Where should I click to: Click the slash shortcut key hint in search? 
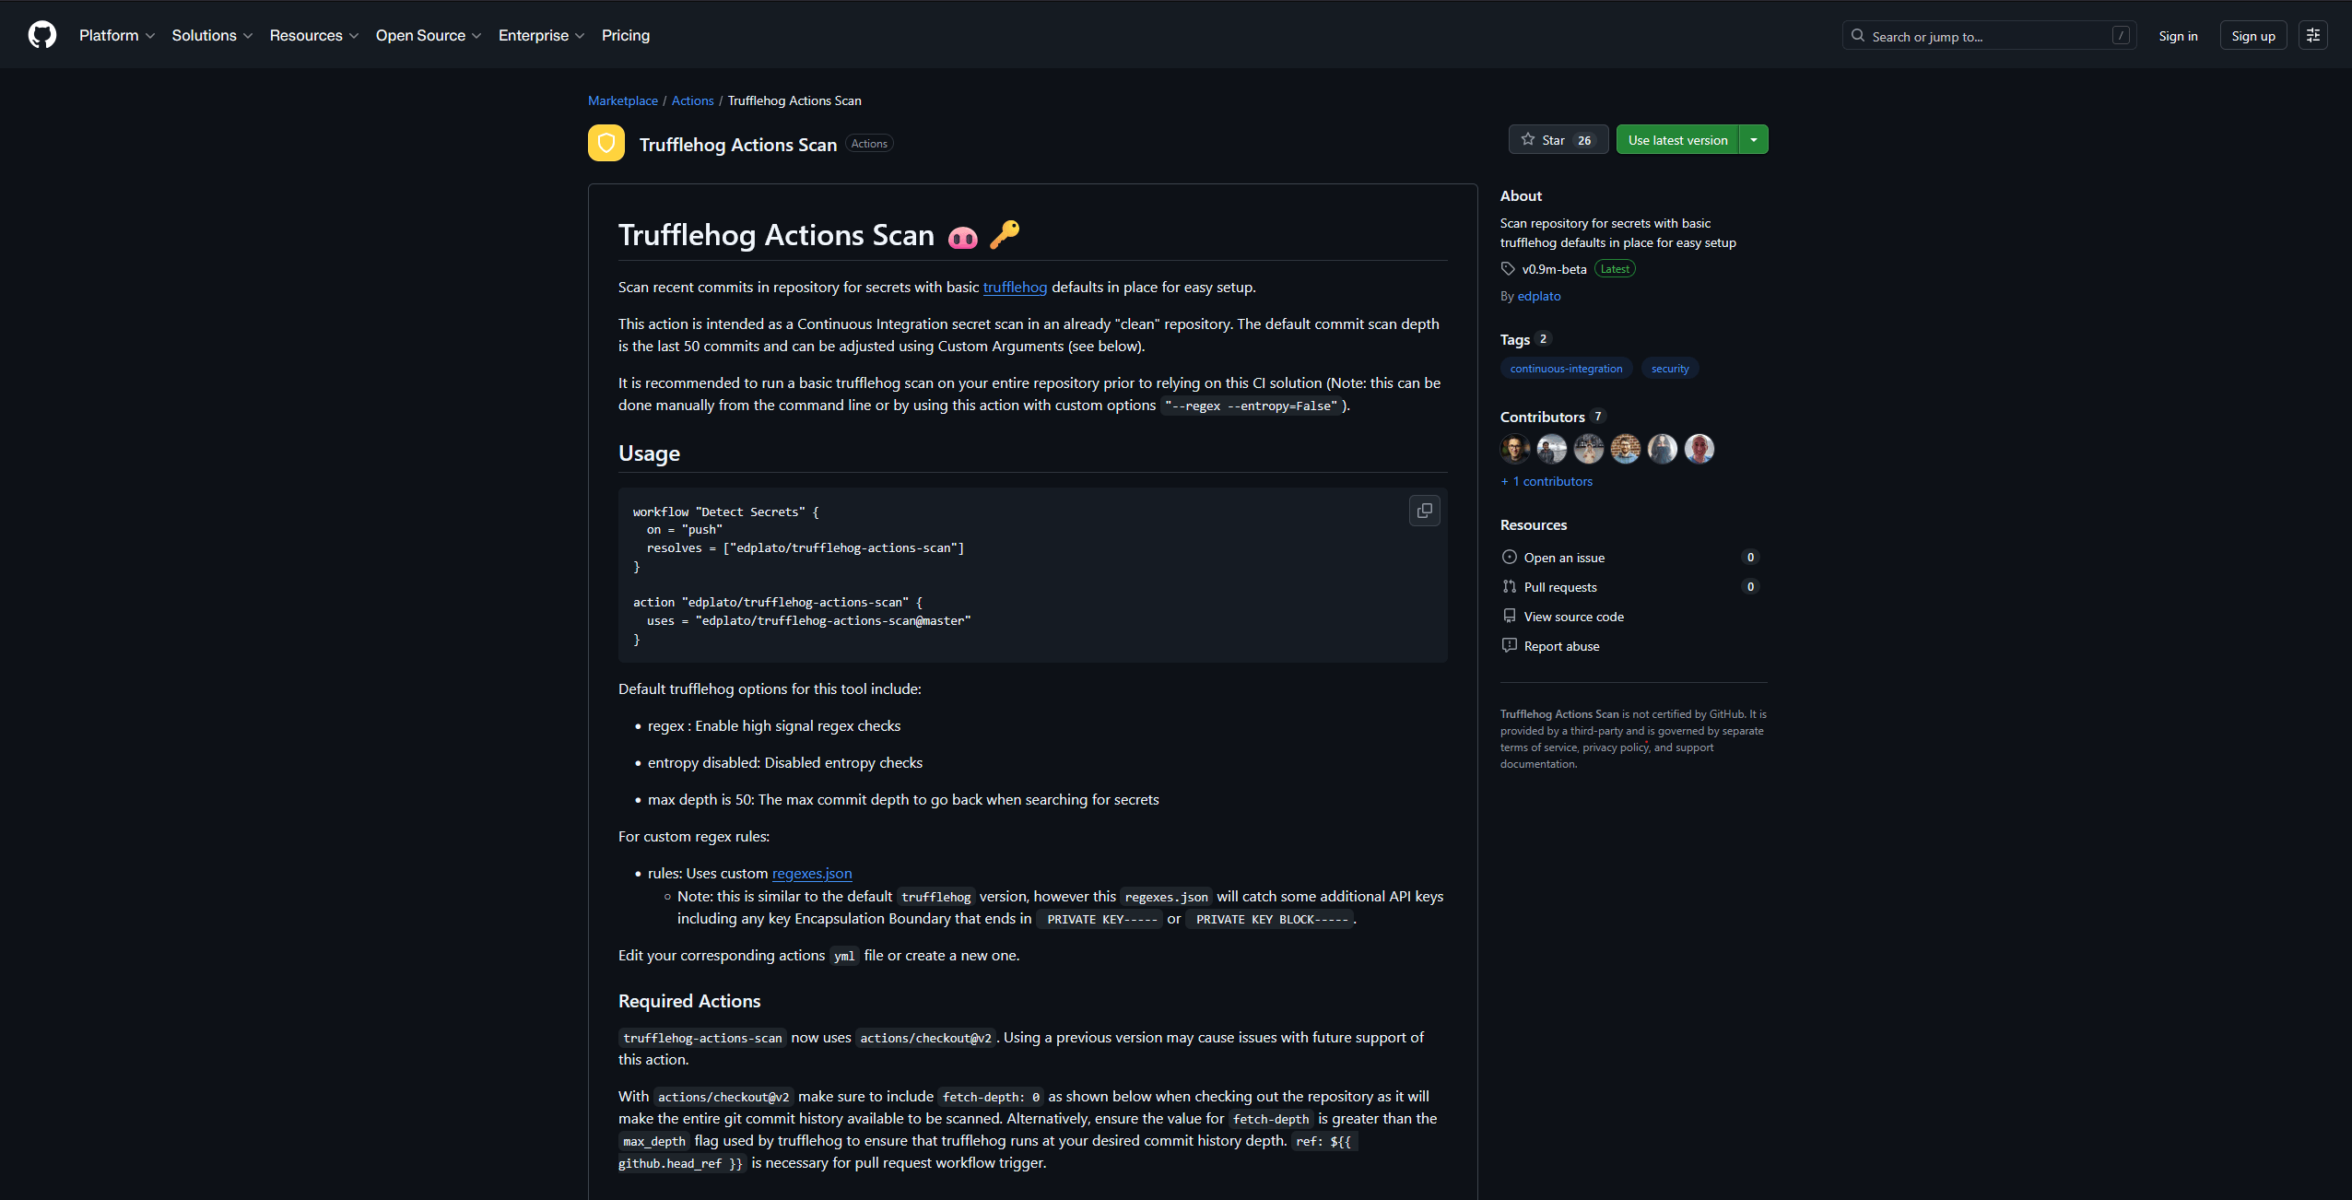[x=2121, y=36]
